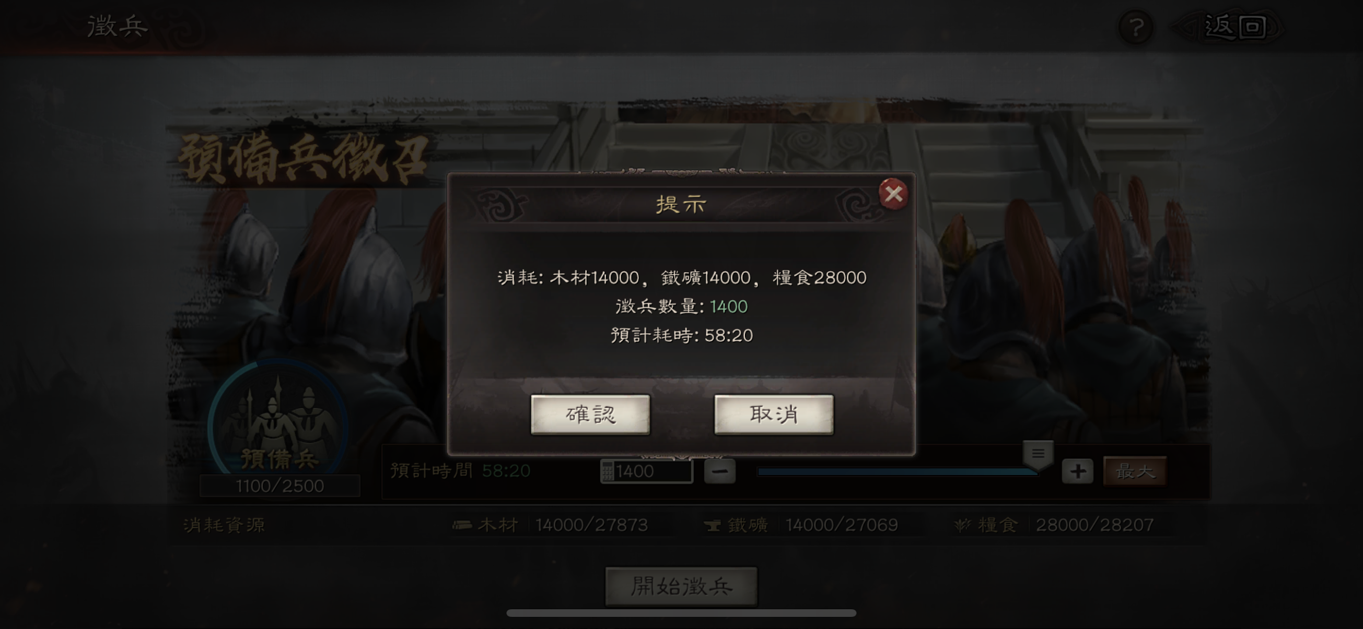The image size is (1363, 629).
Task: Set maximum troops with 最大 button
Action: (1135, 471)
